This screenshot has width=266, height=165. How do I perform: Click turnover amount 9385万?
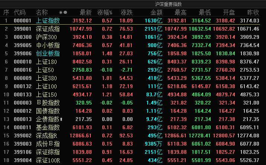point(154,144)
